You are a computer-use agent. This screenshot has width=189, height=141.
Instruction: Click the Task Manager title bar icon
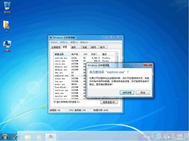51,38
